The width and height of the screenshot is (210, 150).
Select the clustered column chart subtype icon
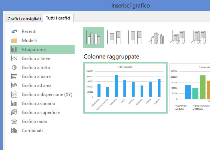coord(94,37)
